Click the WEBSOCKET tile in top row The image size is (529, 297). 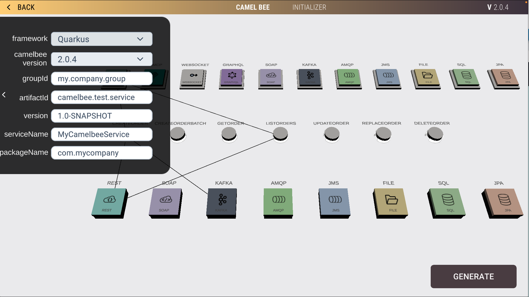coord(193,77)
